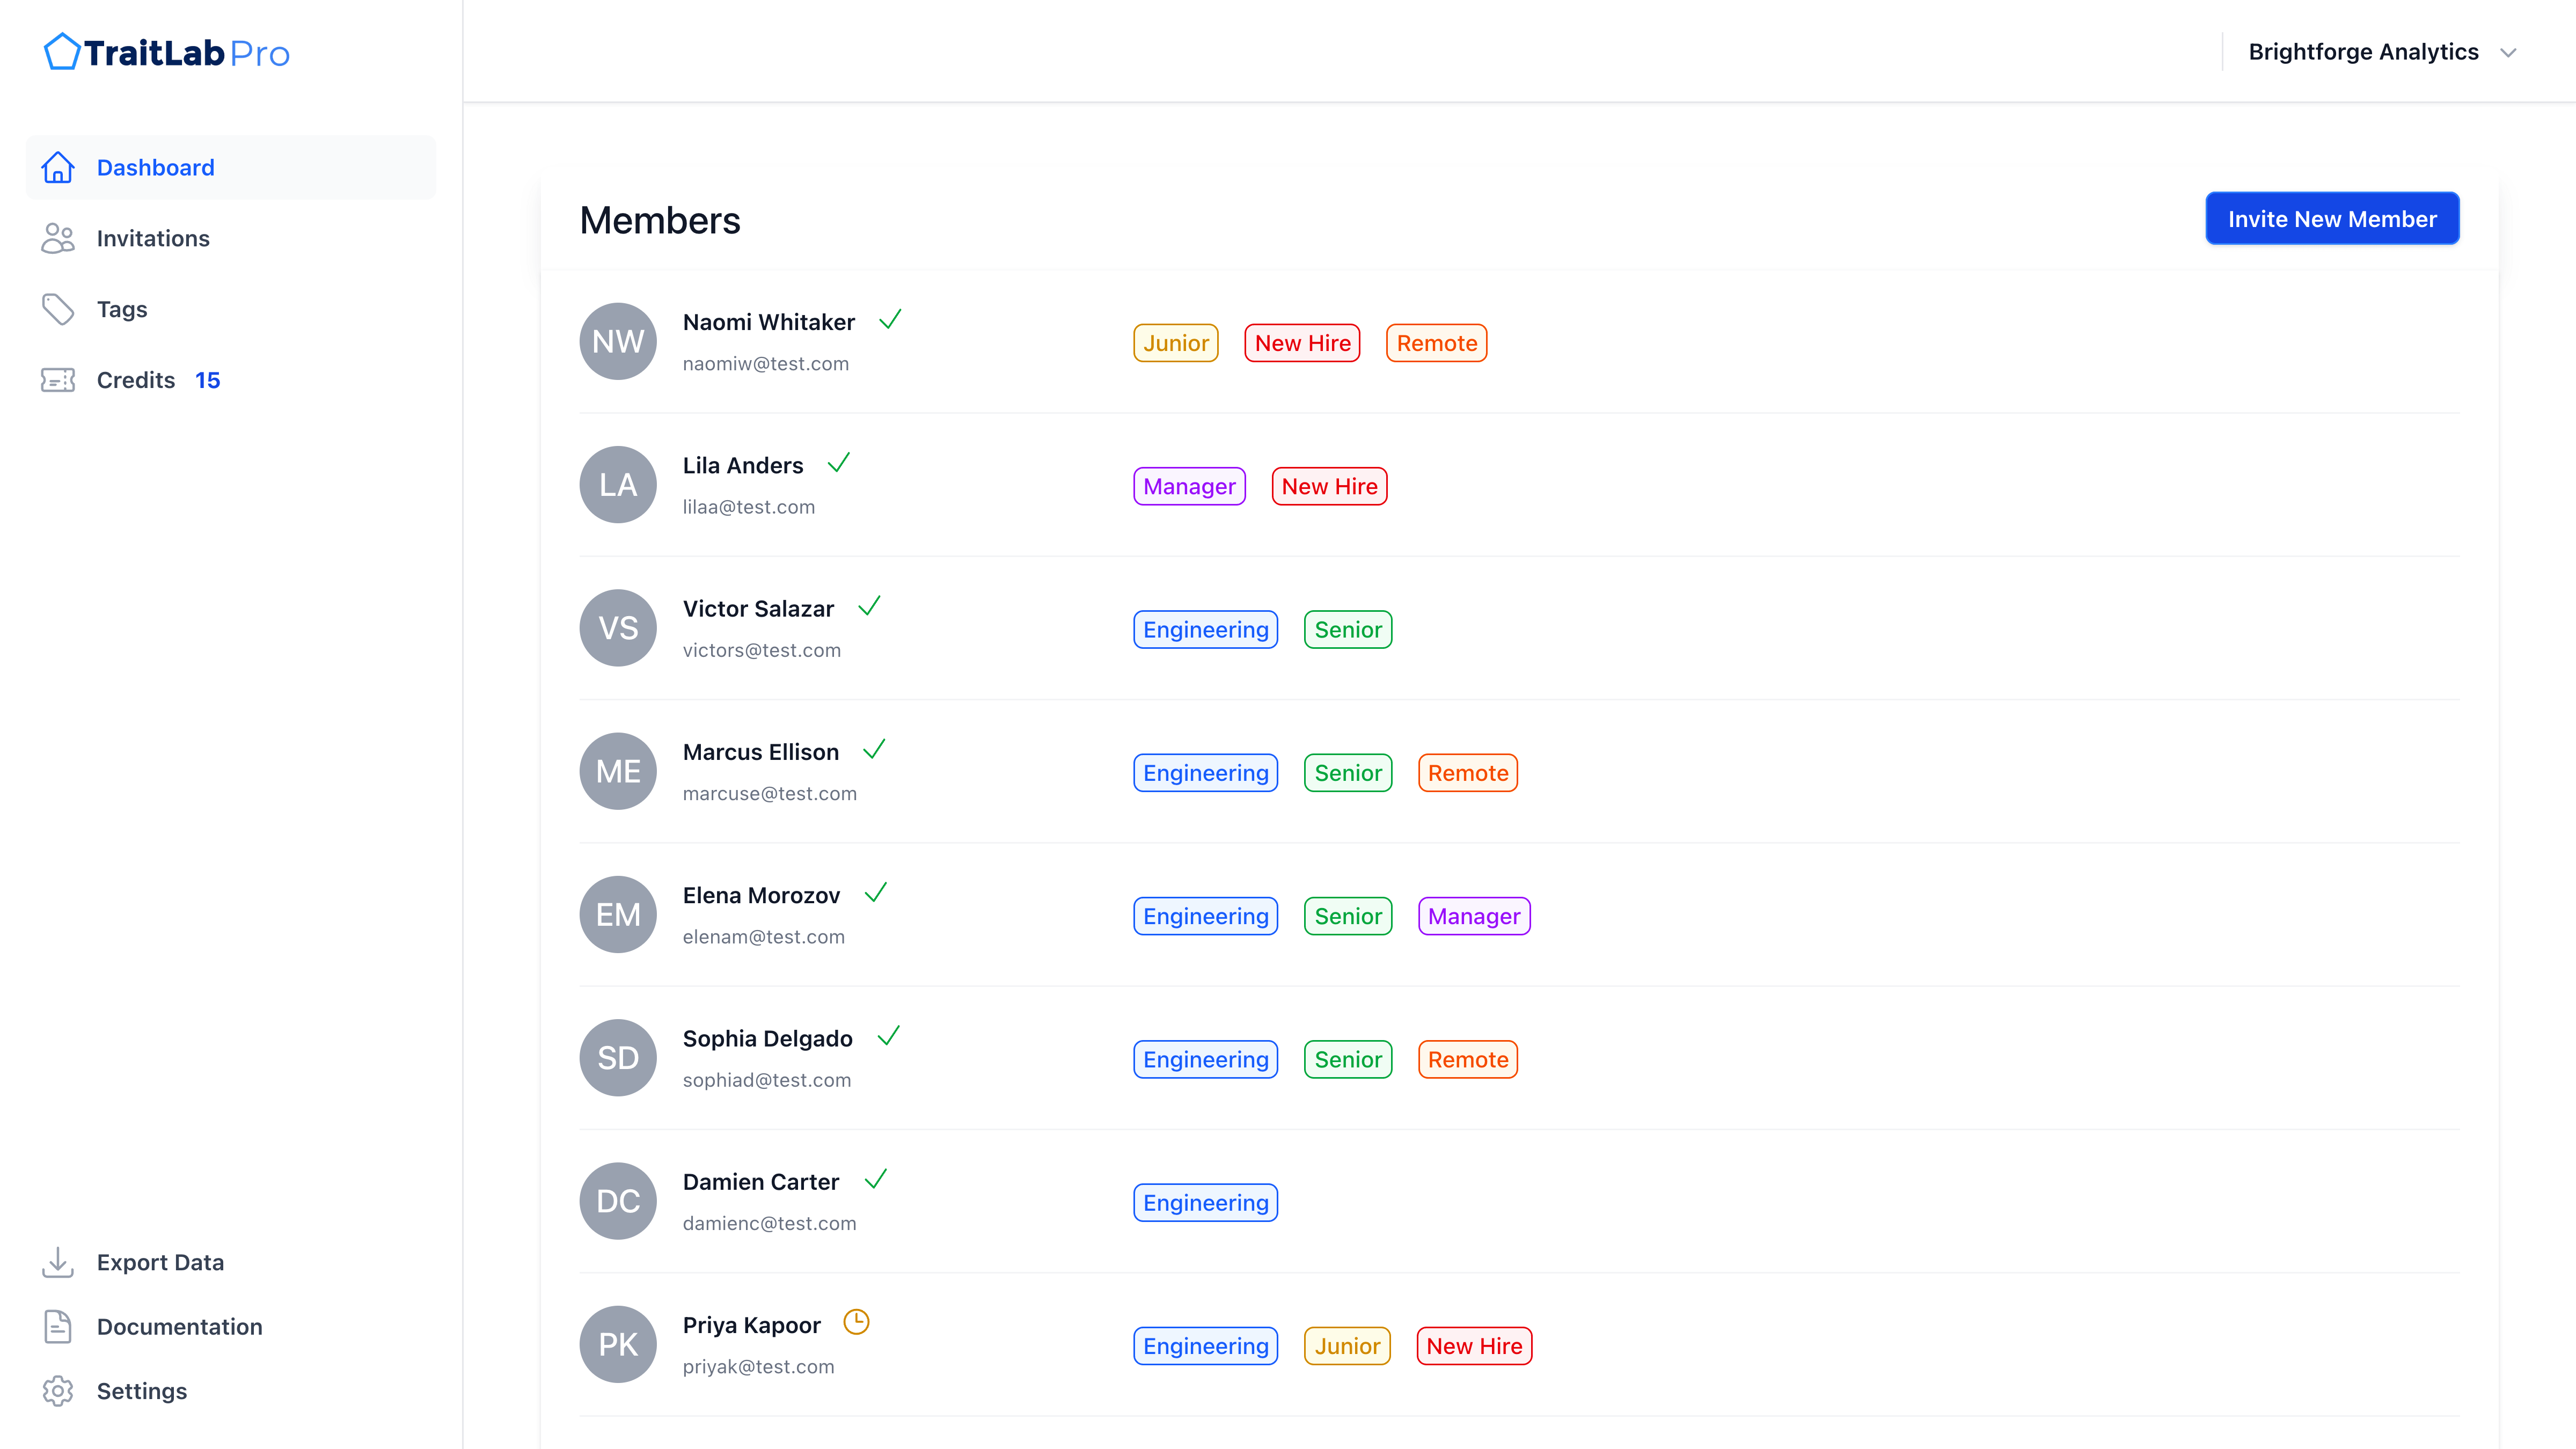This screenshot has width=2576, height=1449.
Task: Click the Manager tag on Elena Morozov
Action: pos(1474,916)
